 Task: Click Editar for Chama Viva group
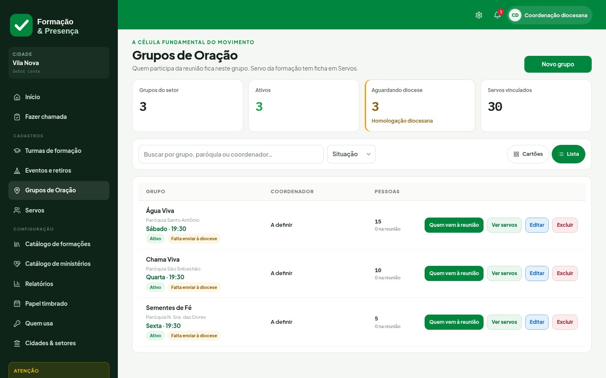[x=537, y=273]
